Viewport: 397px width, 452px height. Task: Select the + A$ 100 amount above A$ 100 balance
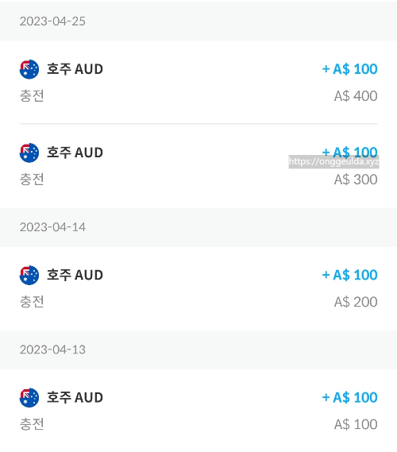[349, 397]
